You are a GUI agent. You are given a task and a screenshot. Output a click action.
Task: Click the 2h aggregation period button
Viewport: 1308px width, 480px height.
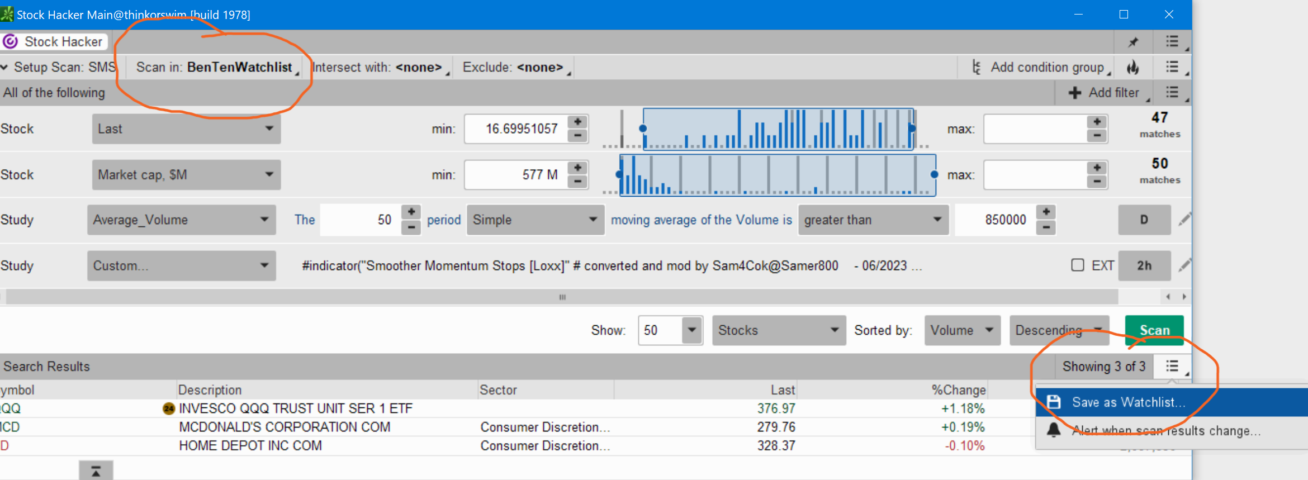[x=1144, y=265]
